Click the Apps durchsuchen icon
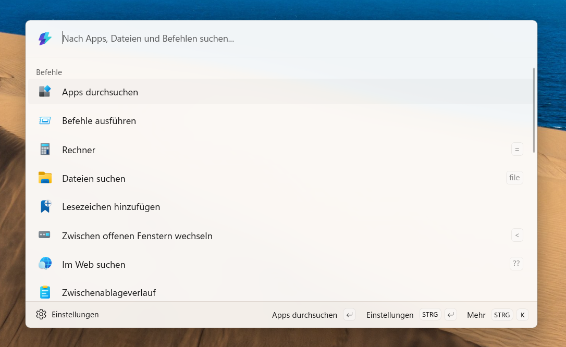This screenshot has width=566, height=347. tap(45, 92)
